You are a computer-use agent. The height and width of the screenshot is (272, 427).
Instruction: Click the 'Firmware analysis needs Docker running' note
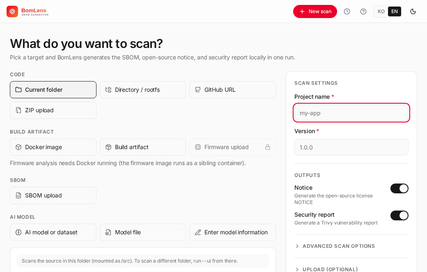point(128,163)
